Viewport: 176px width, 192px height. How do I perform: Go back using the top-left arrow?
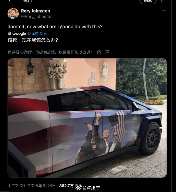point(10,1)
